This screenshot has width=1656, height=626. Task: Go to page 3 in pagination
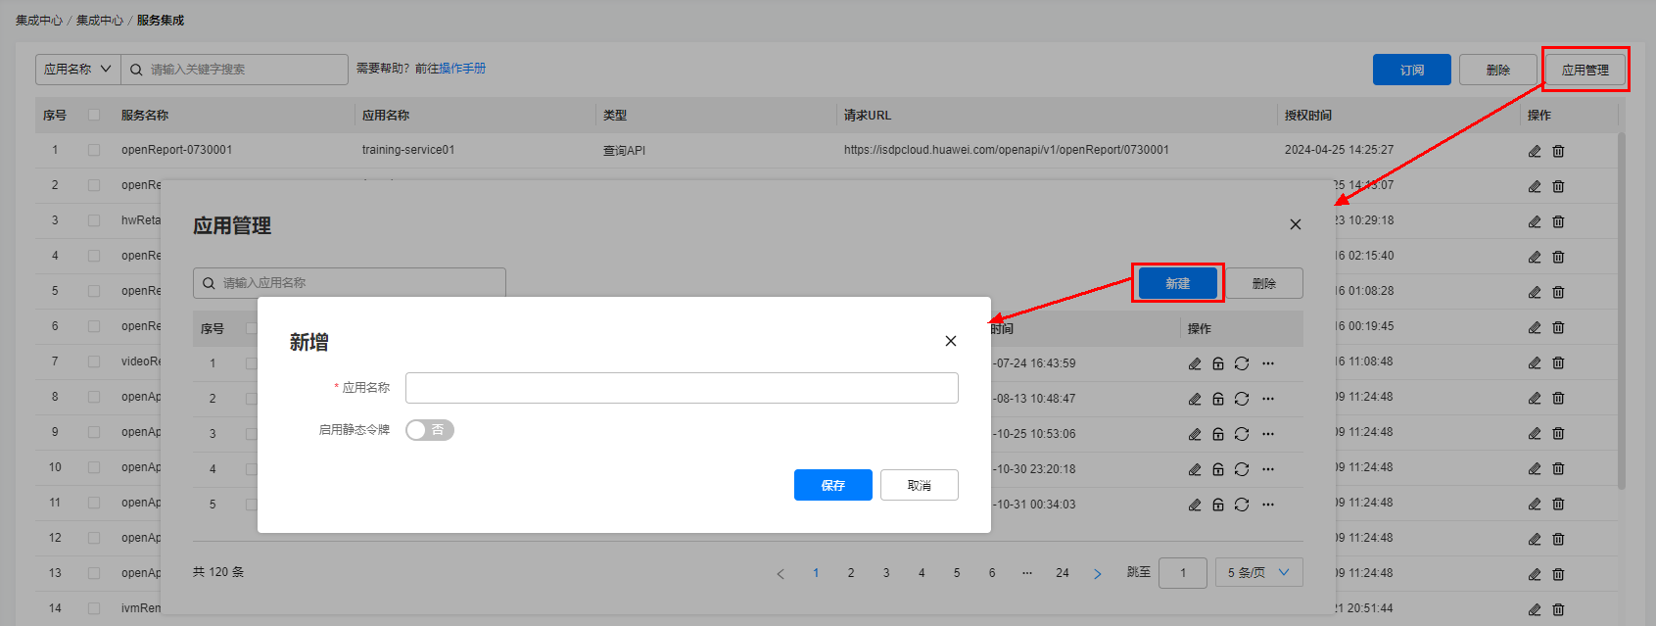pos(886,573)
